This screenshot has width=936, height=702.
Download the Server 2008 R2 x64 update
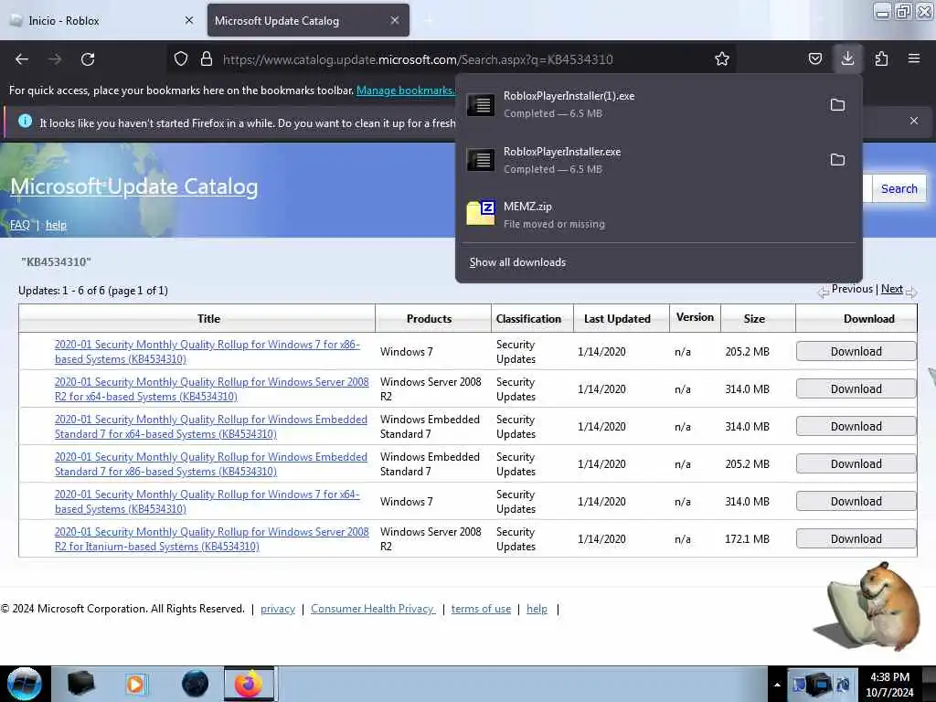click(856, 389)
